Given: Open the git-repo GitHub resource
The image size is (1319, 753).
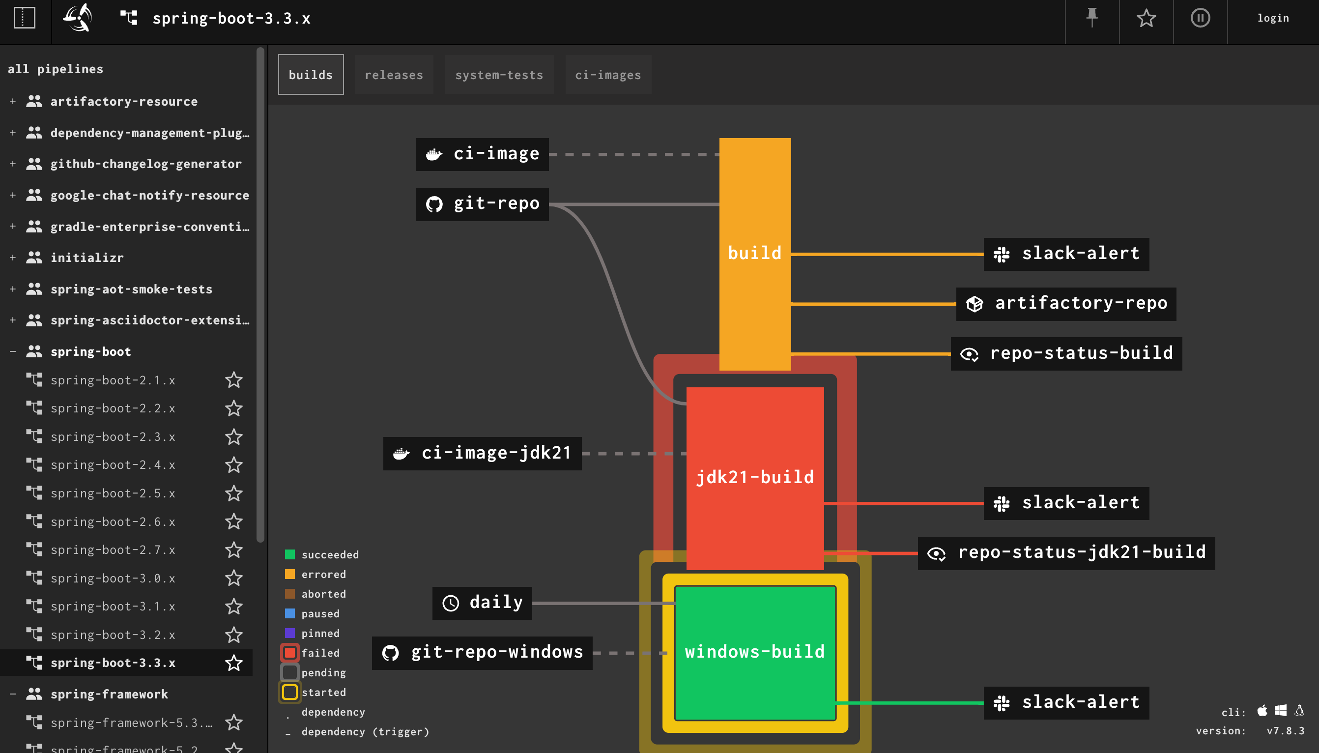Looking at the screenshot, I should (x=482, y=204).
